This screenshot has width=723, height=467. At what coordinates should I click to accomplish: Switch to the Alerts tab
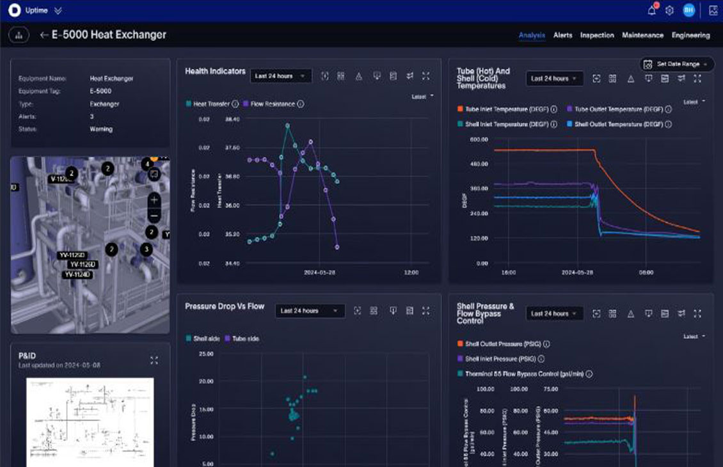pyautogui.click(x=562, y=35)
